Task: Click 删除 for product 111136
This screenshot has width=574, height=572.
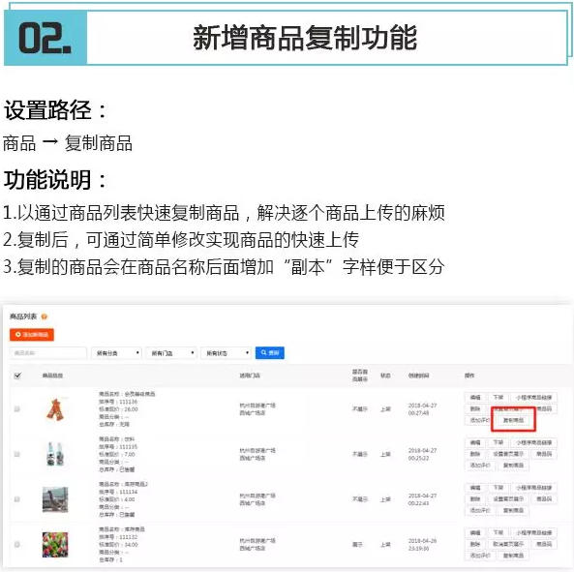Action: pyautogui.click(x=475, y=408)
